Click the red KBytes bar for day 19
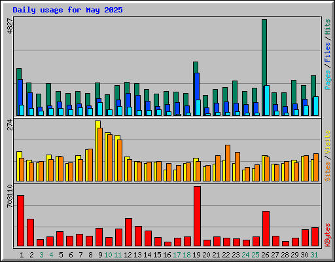The height and width of the screenshot is (262, 335). (197, 216)
